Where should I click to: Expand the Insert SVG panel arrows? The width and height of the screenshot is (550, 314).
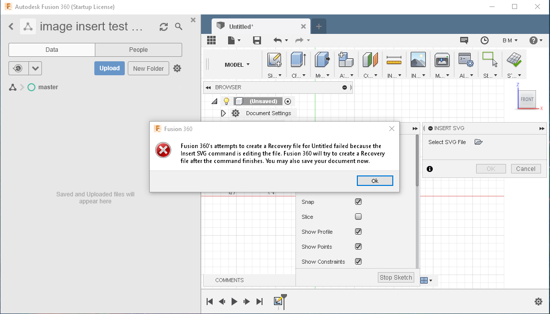[542, 128]
